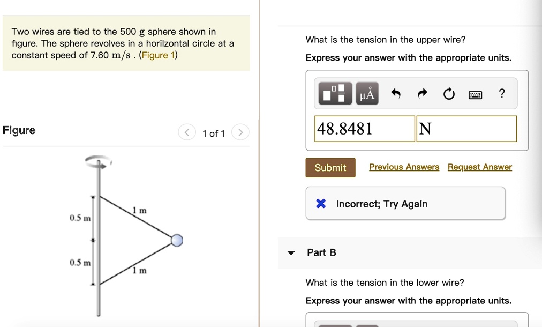Open the answer entry help

tap(501, 93)
